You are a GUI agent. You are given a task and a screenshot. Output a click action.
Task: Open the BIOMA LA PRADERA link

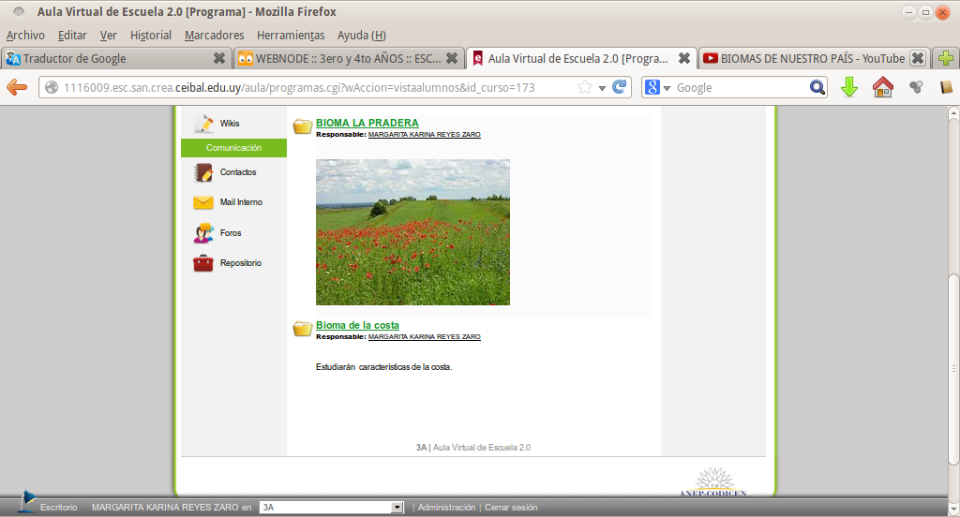coord(367,123)
